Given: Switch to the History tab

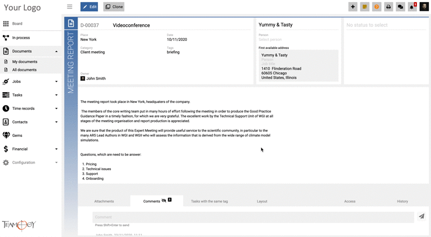Looking at the screenshot, I should click(x=402, y=201).
